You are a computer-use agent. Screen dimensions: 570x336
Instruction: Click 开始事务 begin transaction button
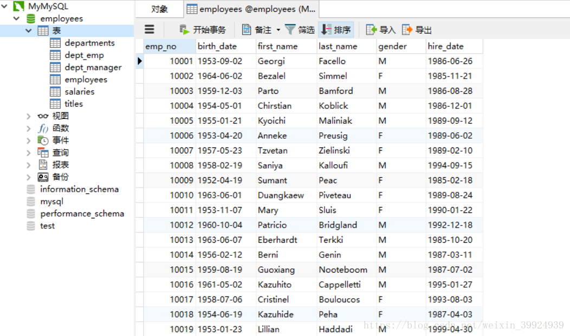pyautogui.click(x=203, y=29)
